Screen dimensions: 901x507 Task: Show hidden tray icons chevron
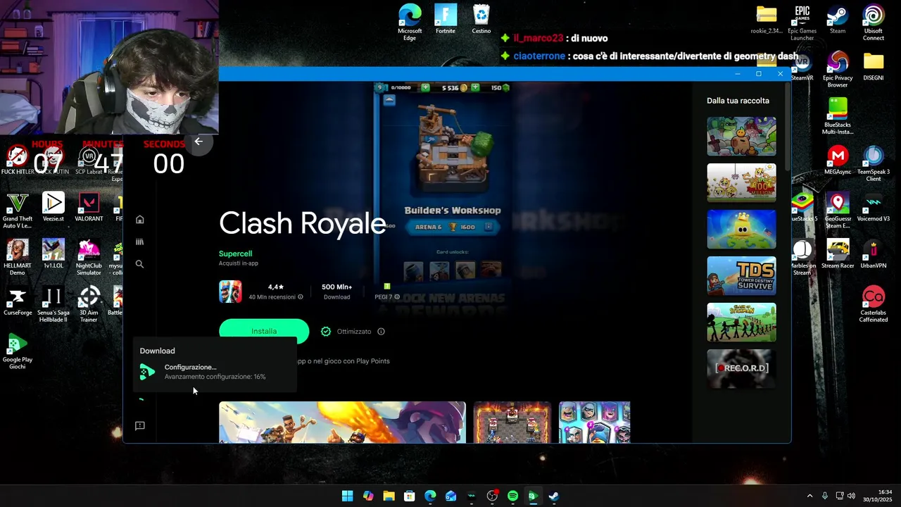(809, 496)
